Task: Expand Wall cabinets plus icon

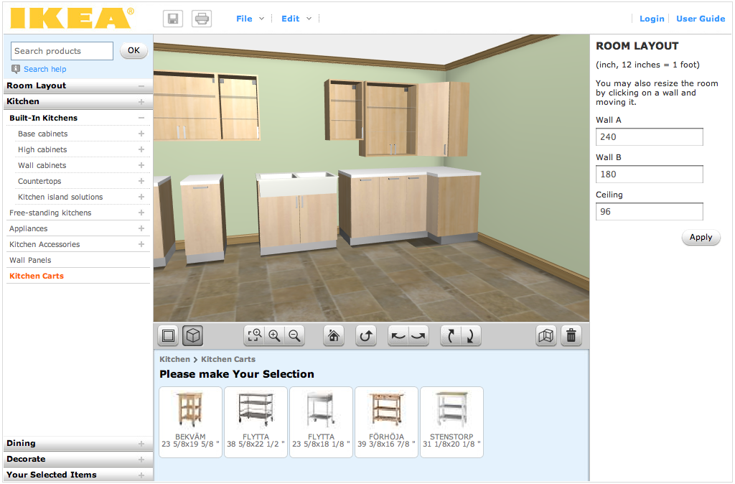Action: [x=141, y=165]
